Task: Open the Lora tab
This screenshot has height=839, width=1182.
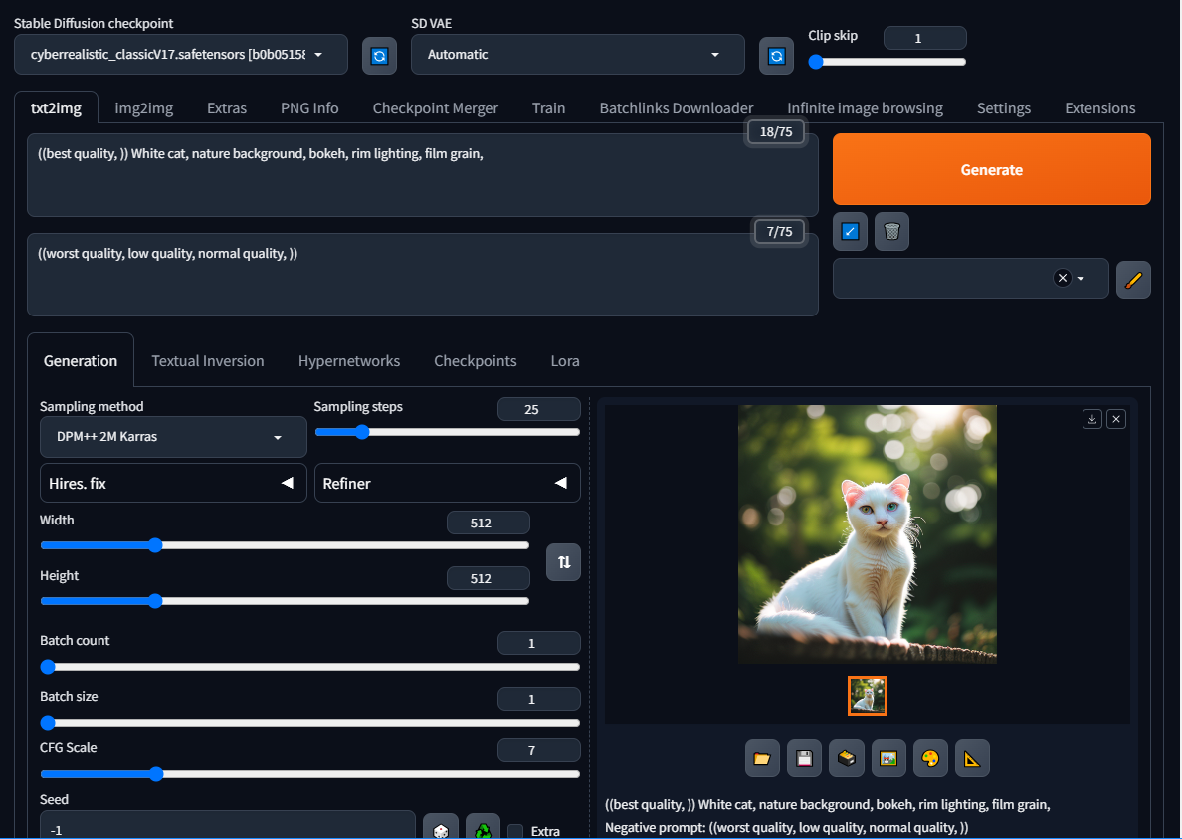Action: click(565, 361)
